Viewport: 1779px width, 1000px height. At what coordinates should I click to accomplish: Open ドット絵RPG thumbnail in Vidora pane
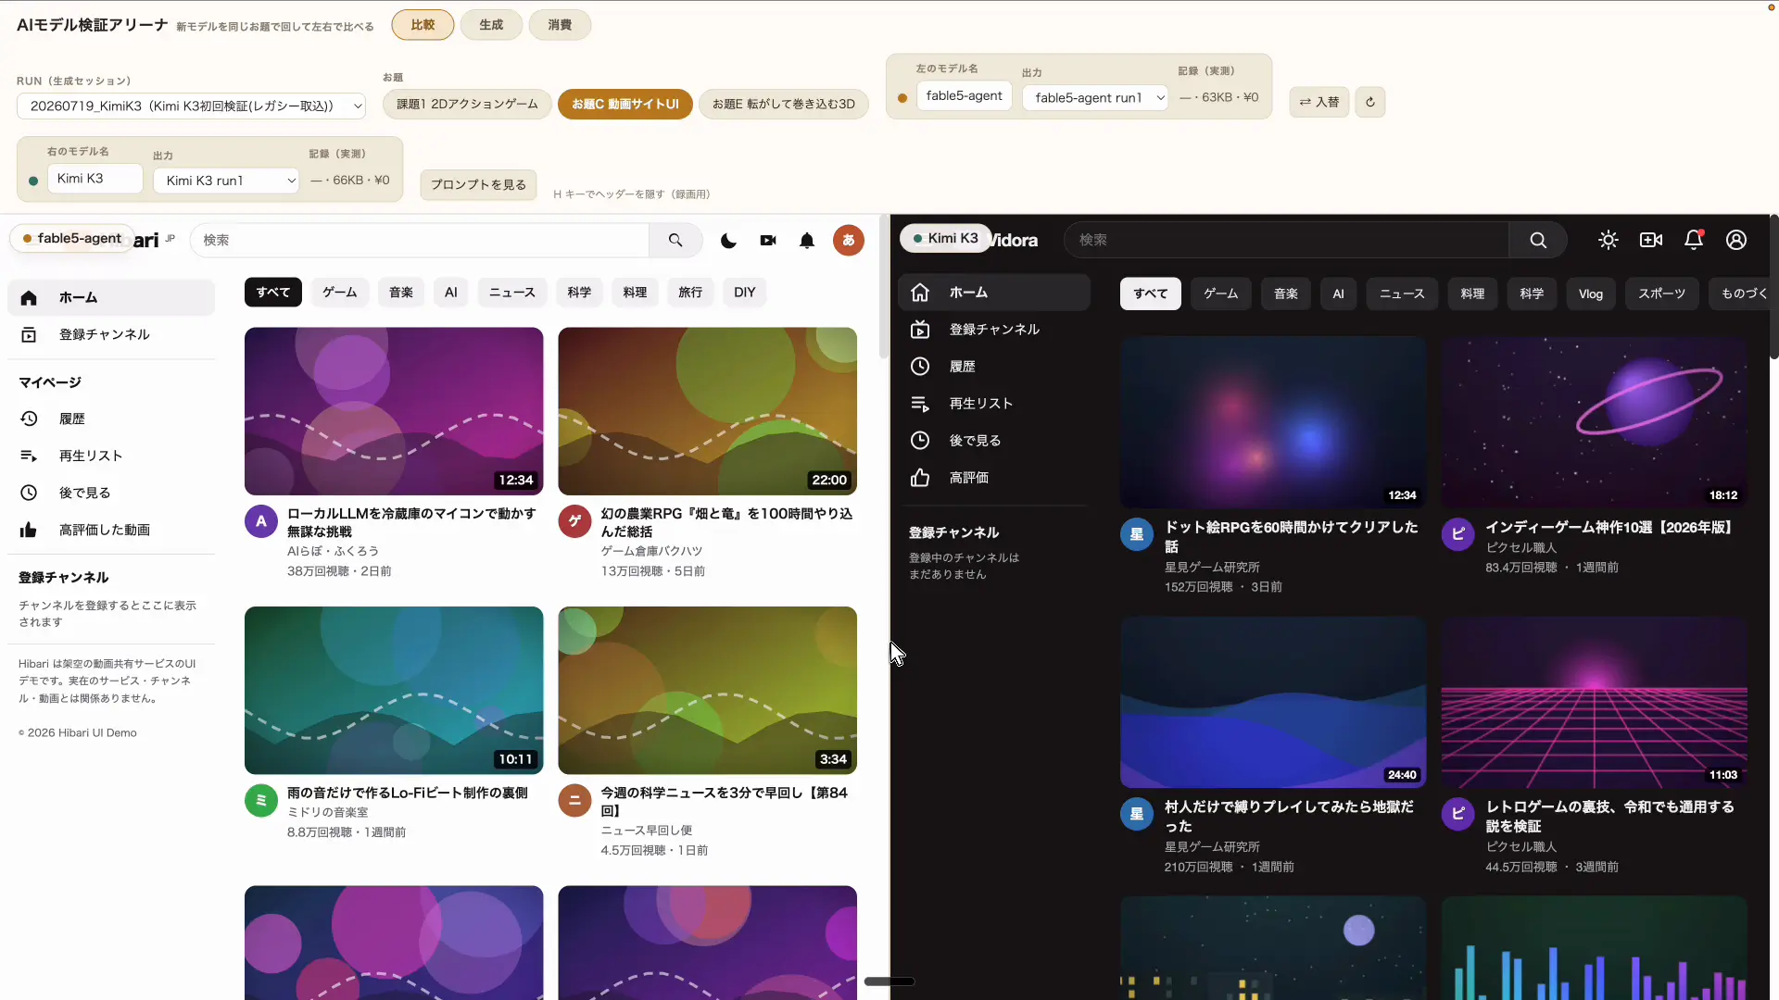tap(1273, 422)
